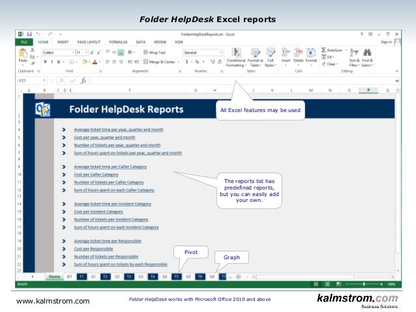This screenshot has width=416, height=312.
Task: Click Sign in at top right
Action: [386, 42]
